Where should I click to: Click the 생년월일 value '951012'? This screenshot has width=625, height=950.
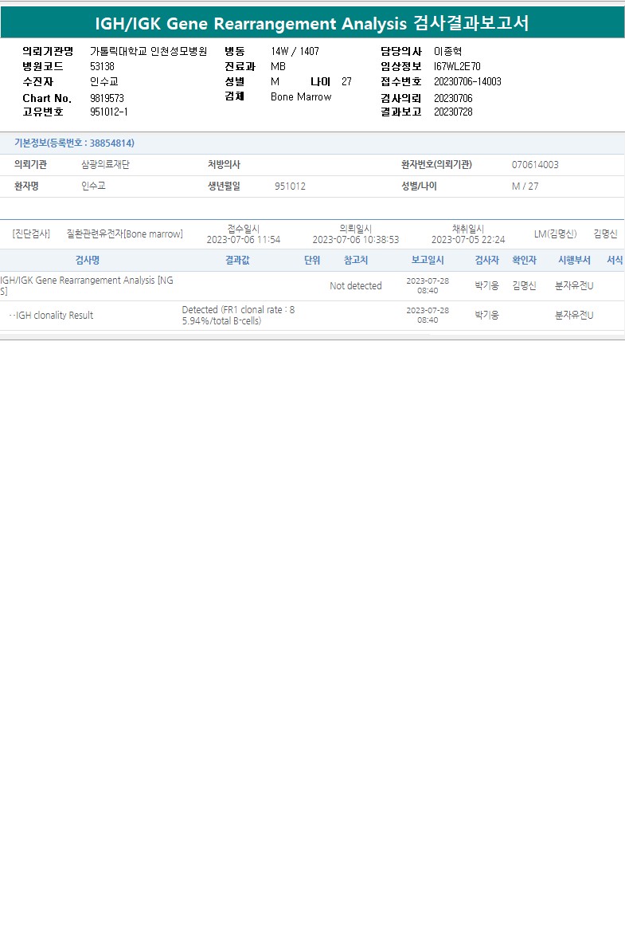291,186
